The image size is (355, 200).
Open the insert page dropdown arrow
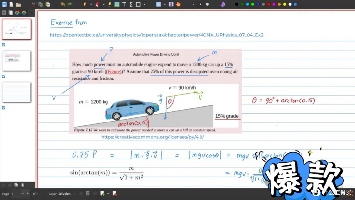(x=108, y=194)
